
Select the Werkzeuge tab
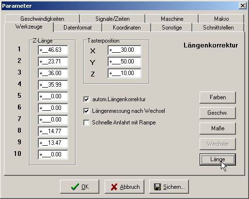[29, 27]
